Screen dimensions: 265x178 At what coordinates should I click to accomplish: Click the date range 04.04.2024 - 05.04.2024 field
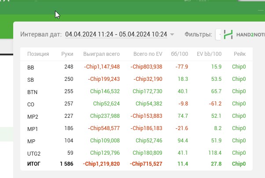click(116, 34)
